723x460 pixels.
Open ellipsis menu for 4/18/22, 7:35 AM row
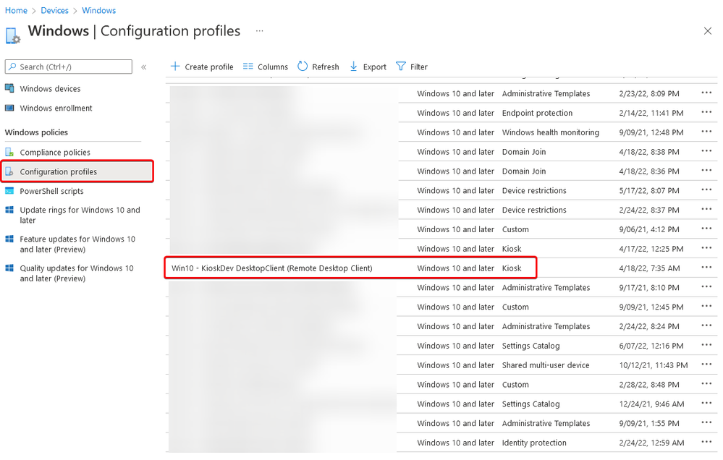coord(706,268)
